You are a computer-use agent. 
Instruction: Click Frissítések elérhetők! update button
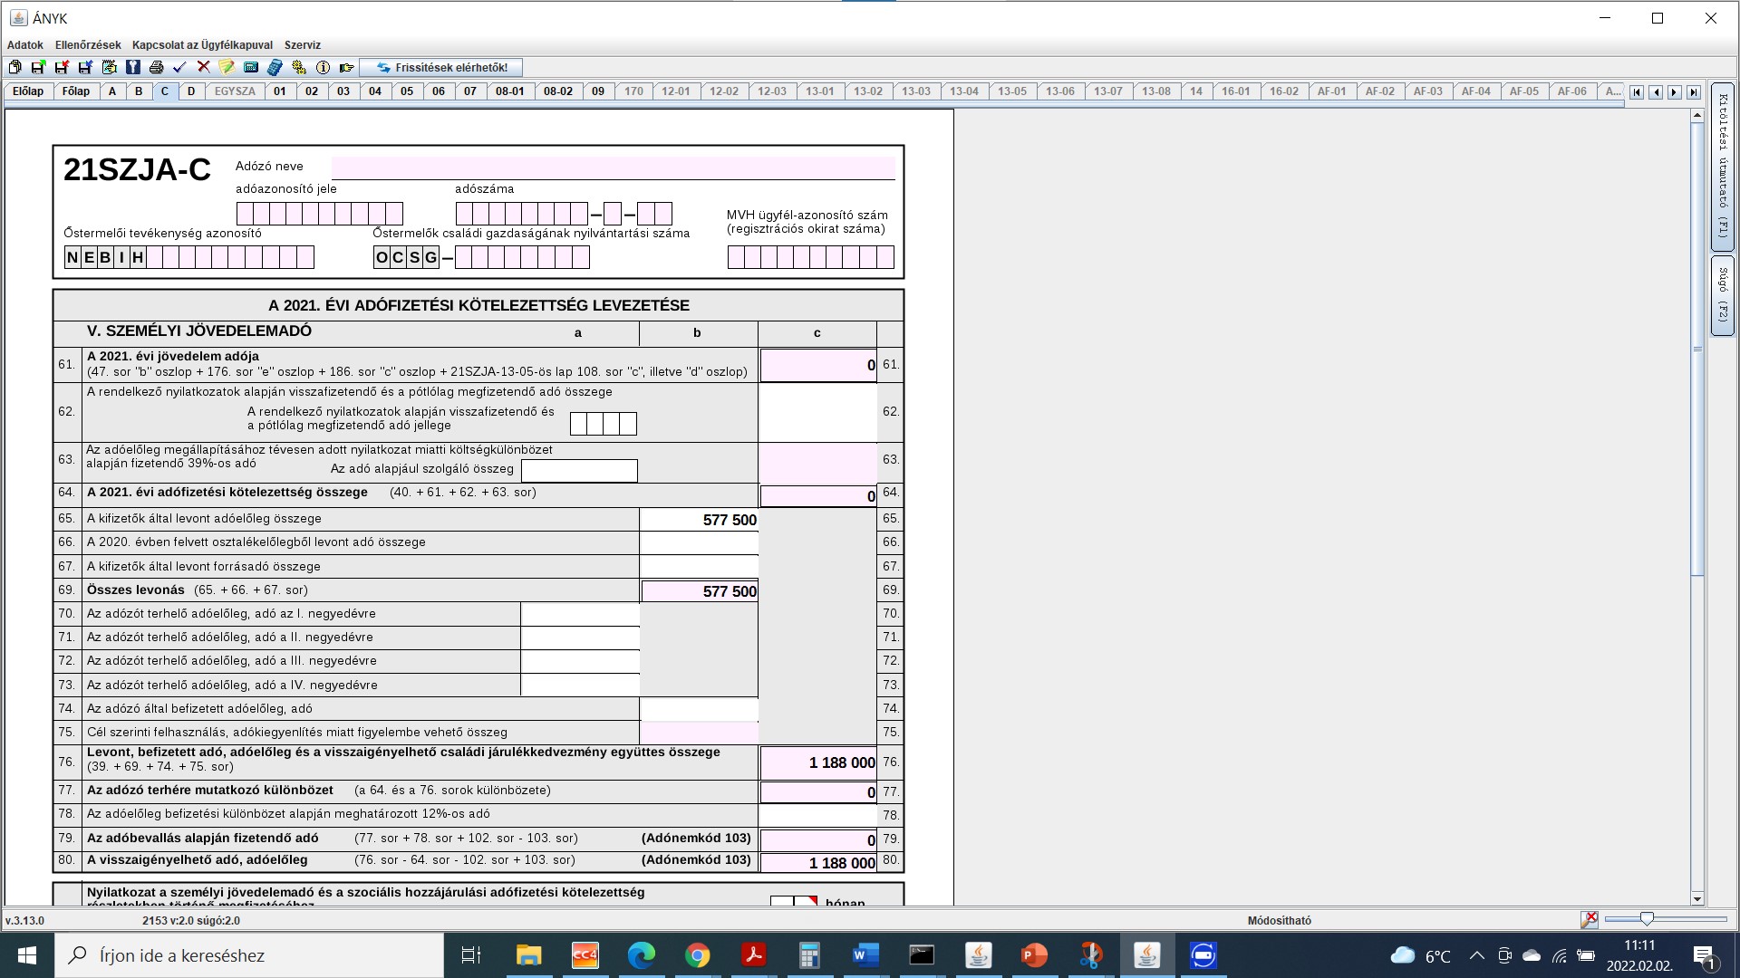[441, 67]
